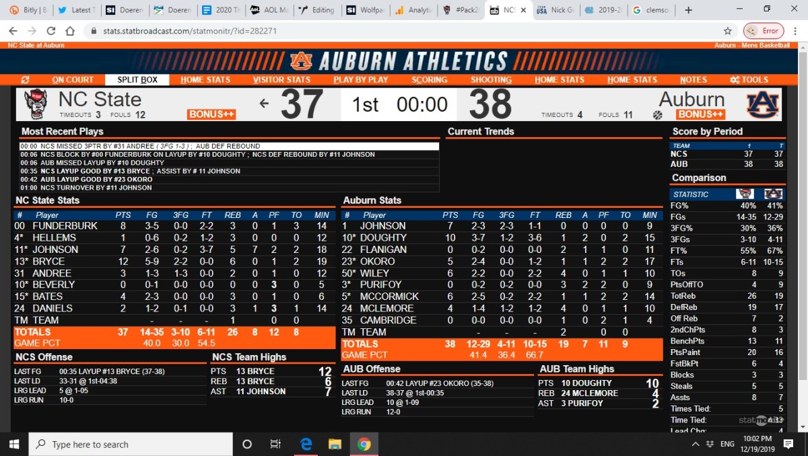Bookmark this page with the star icon
Screen dimensions: 808x456
click(727, 31)
